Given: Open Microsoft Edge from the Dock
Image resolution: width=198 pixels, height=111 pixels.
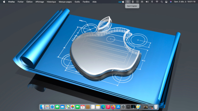Looking at the screenshot, I should 103,107.
